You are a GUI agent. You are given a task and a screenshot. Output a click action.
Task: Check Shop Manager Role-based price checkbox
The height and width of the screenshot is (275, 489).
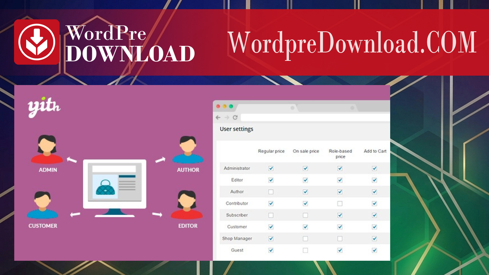340,239
